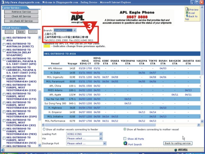
Task: Click the Load default service button
Action: coord(9,32)
